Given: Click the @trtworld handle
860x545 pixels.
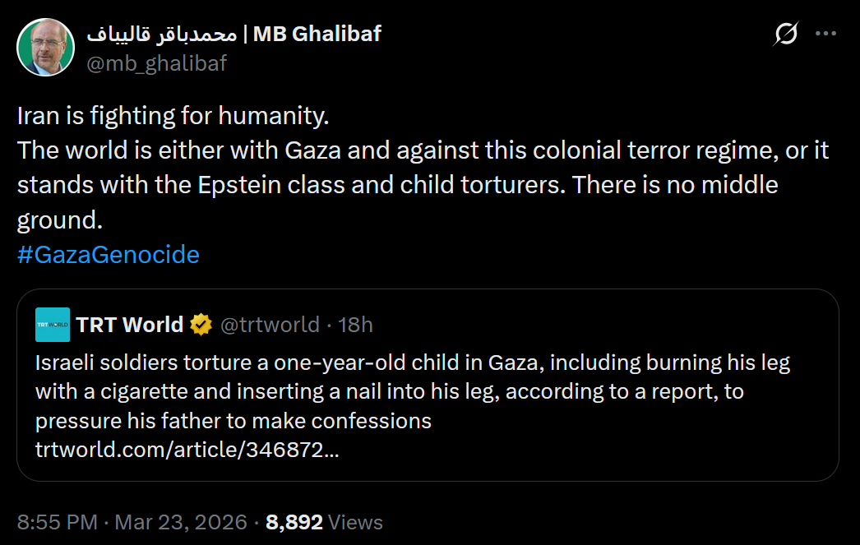Looking at the screenshot, I should tap(270, 325).
